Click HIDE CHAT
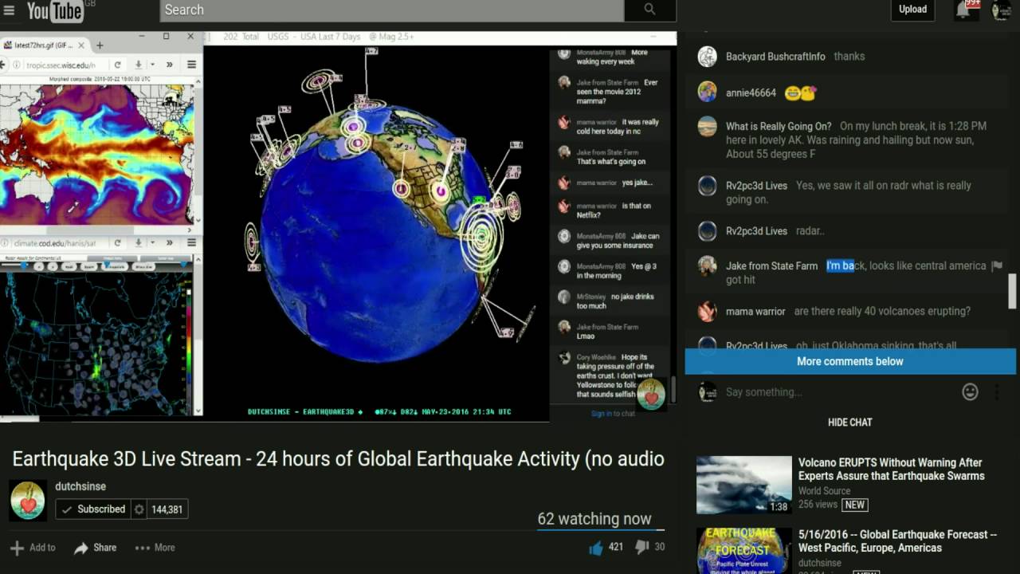Image resolution: width=1020 pixels, height=574 pixels. tap(850, 423)
